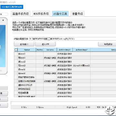Click 点击发送AT指令 in the 读imei2 row
The width and height of the screenshot is (116, 116).
point(64,62)
